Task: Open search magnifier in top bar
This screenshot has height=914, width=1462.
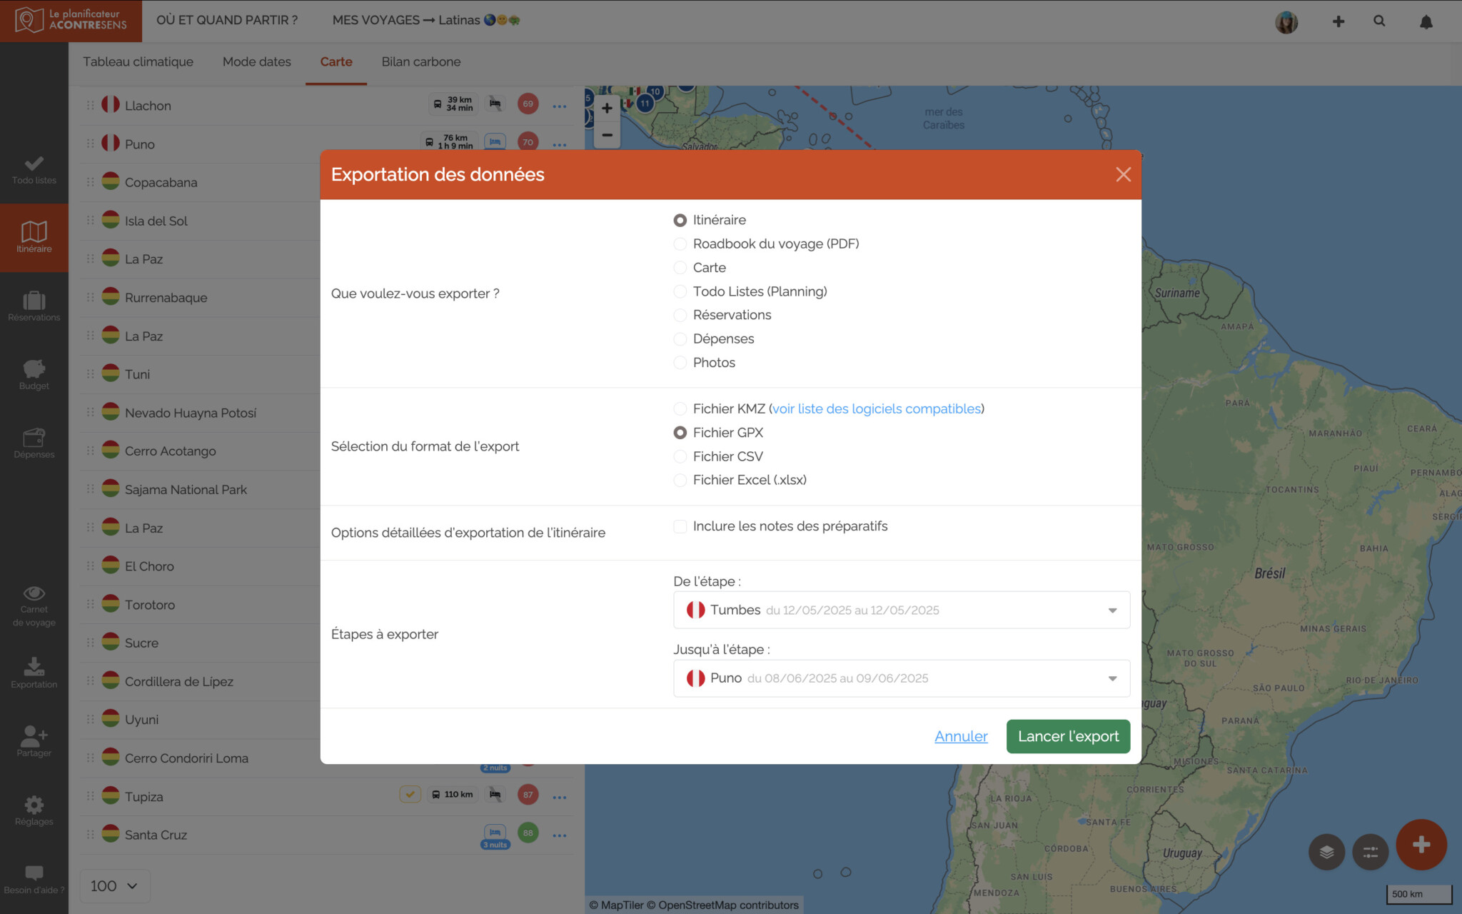Action: point(1379,21)
